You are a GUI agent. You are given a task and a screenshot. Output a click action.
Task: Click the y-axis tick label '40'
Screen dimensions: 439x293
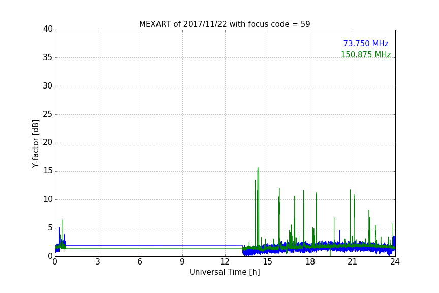click(x=48, y=29)
